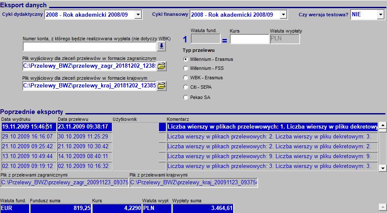Click transfer date 02.10.2009 10:16:32
The width and height of the screenshot is (387, 213).
pyautogui.click(x=85, y=166)
